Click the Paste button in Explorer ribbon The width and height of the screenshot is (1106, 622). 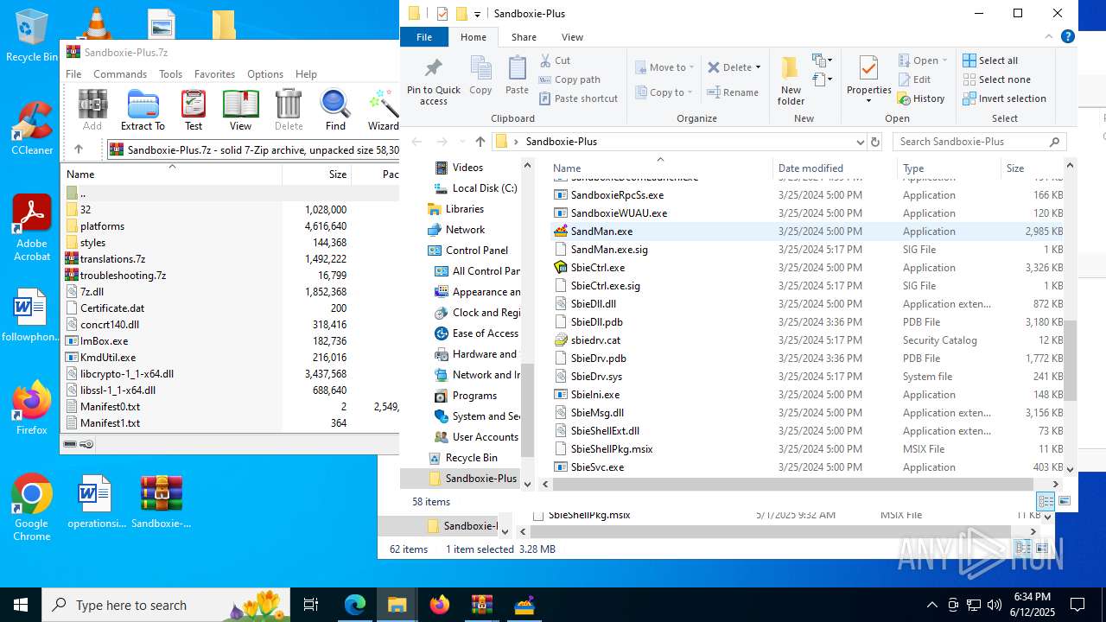click(x=517, y=76)
